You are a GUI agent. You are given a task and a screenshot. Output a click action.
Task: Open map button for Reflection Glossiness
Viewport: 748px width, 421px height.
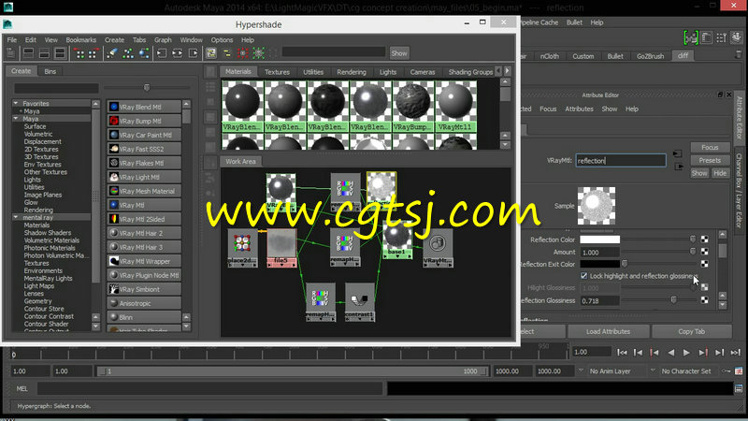click(705, 299)
